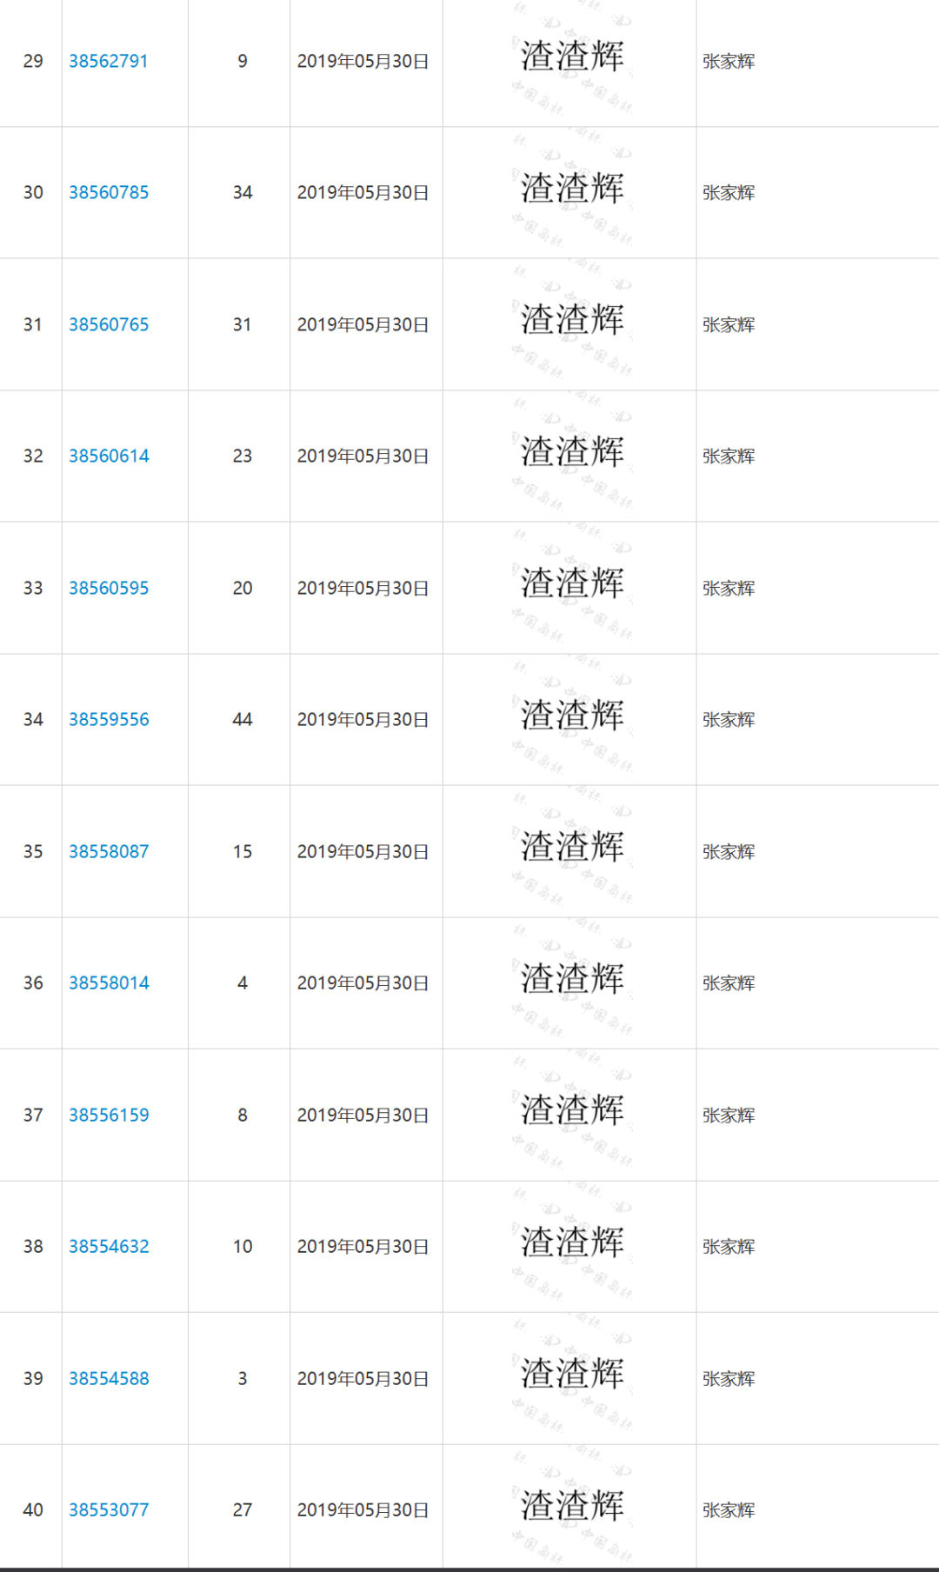The width and height of the screenshot is (939, 1572).
Task: Open application number 38559556
Action: tap(109, 719)
